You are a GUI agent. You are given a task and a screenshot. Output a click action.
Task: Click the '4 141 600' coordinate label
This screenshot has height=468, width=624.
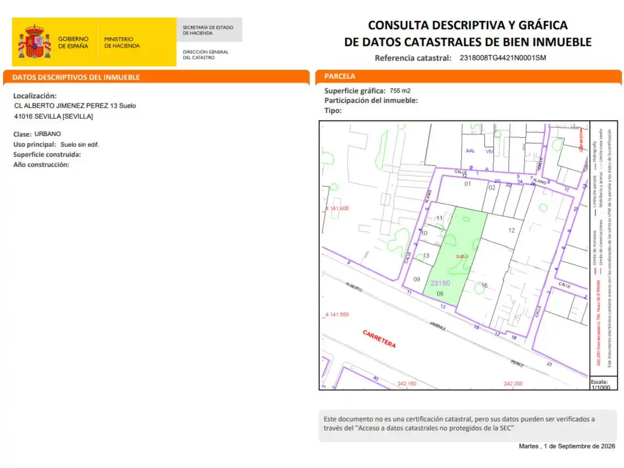(x=337, y=209)
